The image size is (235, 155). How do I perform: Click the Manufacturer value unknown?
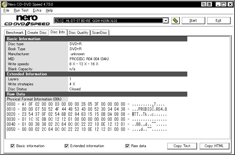click(77, 54)
